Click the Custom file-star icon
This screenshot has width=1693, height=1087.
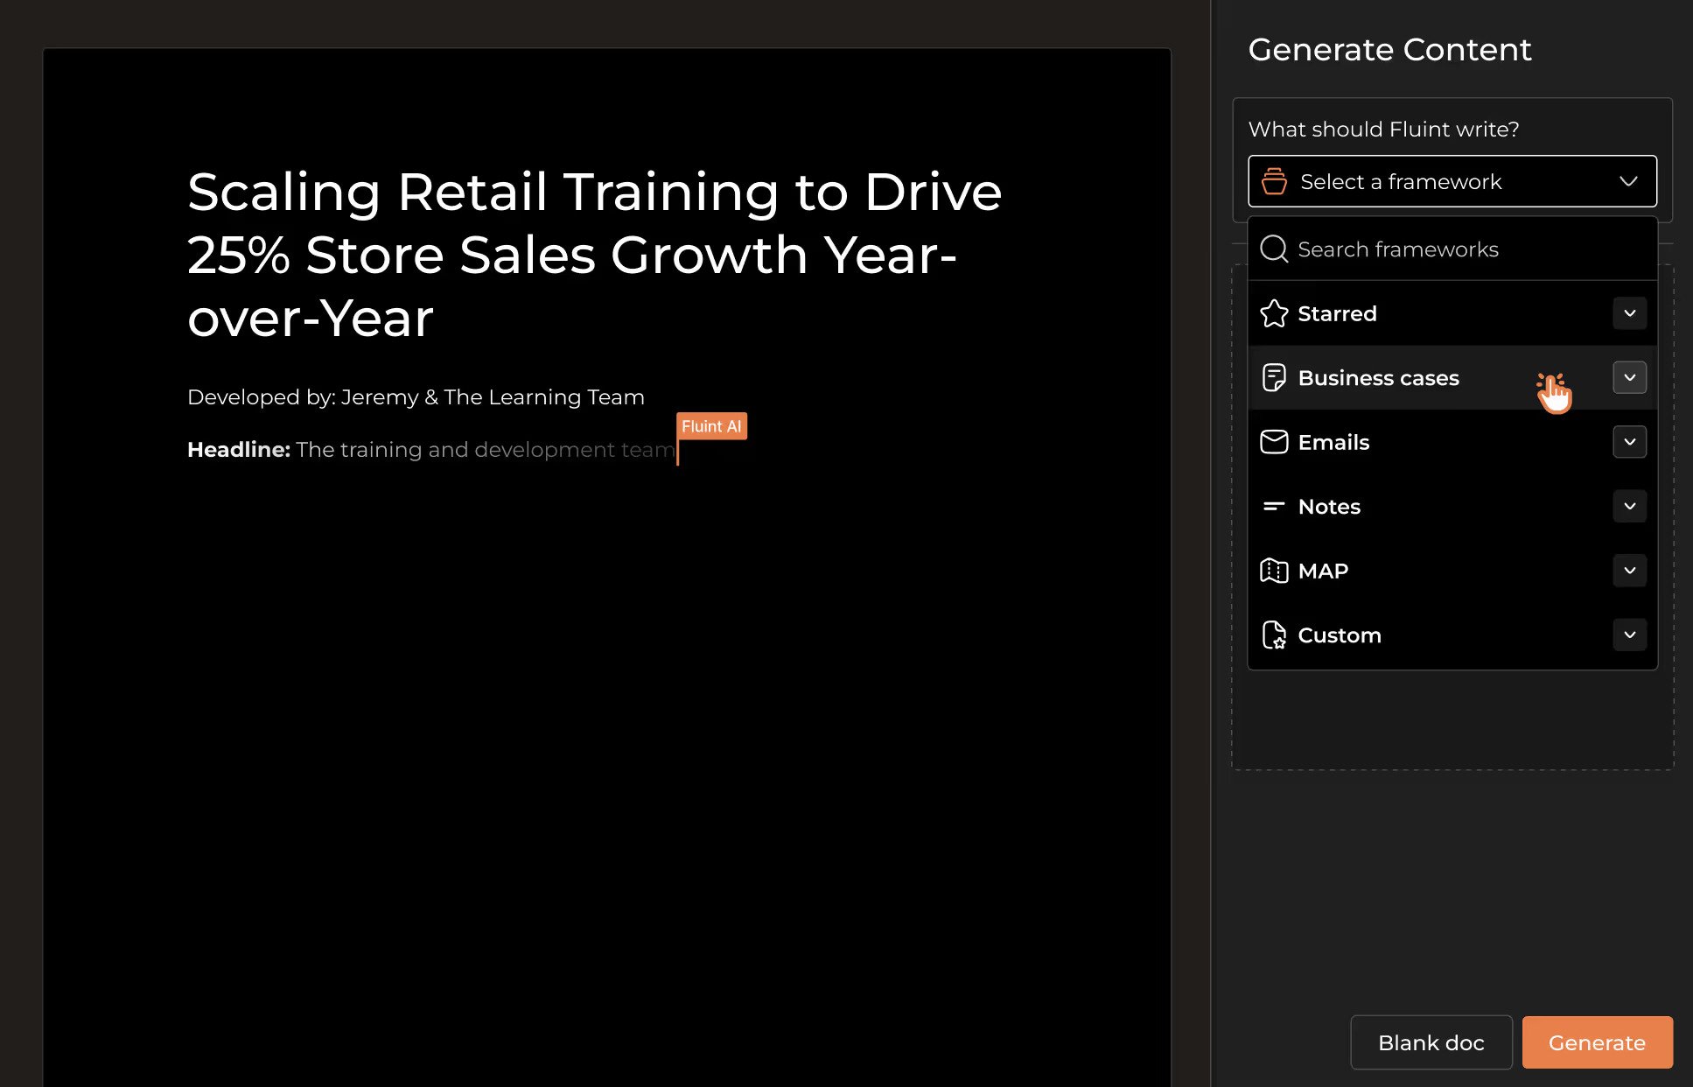click(x=1274, y=635)
